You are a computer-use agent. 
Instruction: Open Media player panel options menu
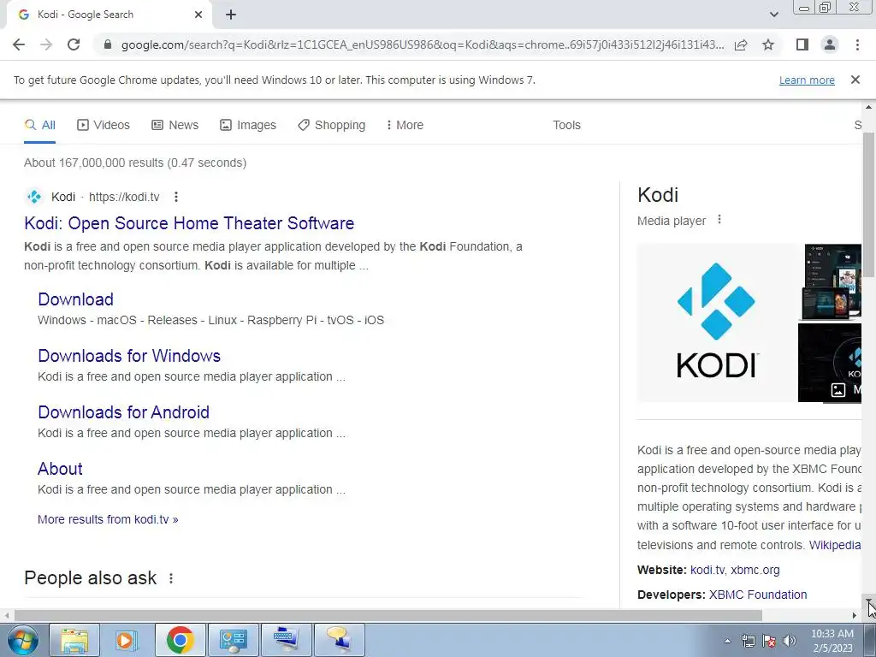[x=719, y=220]
